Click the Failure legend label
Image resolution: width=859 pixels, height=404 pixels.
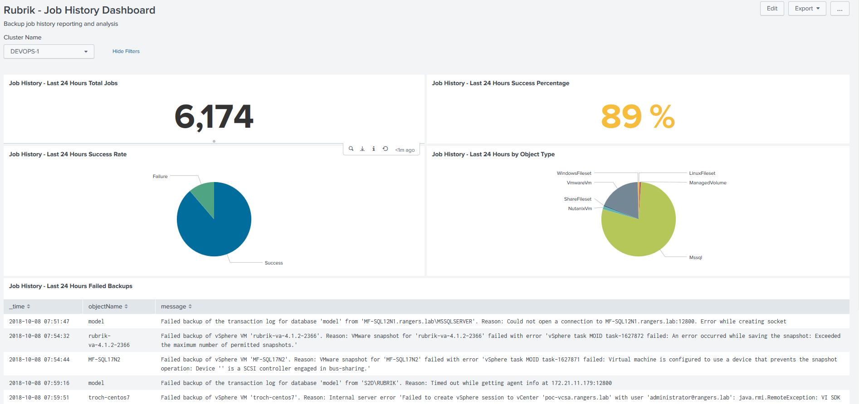160,177
